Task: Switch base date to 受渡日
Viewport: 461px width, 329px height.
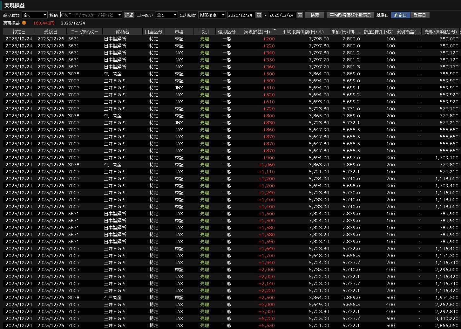Action: coord(420,15)
